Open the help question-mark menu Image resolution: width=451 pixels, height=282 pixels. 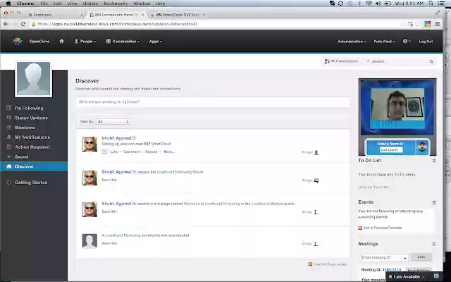[407, 41]
